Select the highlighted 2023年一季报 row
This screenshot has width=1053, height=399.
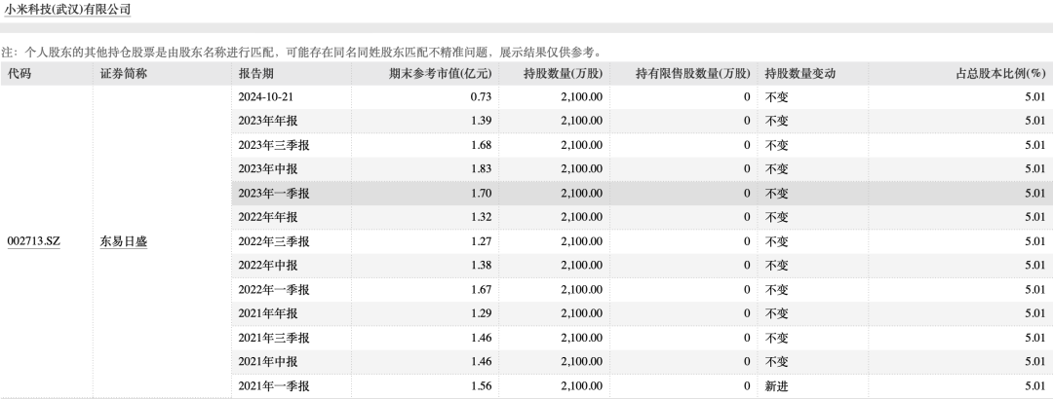(642, 194)
